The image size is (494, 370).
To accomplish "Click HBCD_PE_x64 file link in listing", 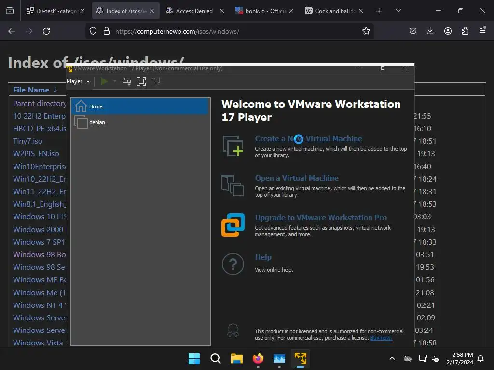I will coord(40,128).
